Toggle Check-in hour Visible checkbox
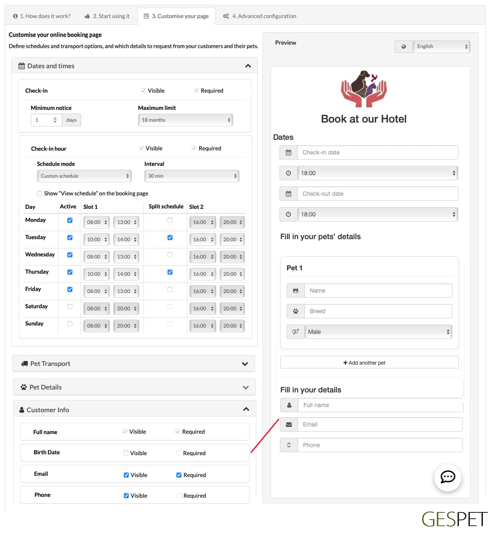The image size is (492, 552). pyautogui.click(x=141, y=148)
